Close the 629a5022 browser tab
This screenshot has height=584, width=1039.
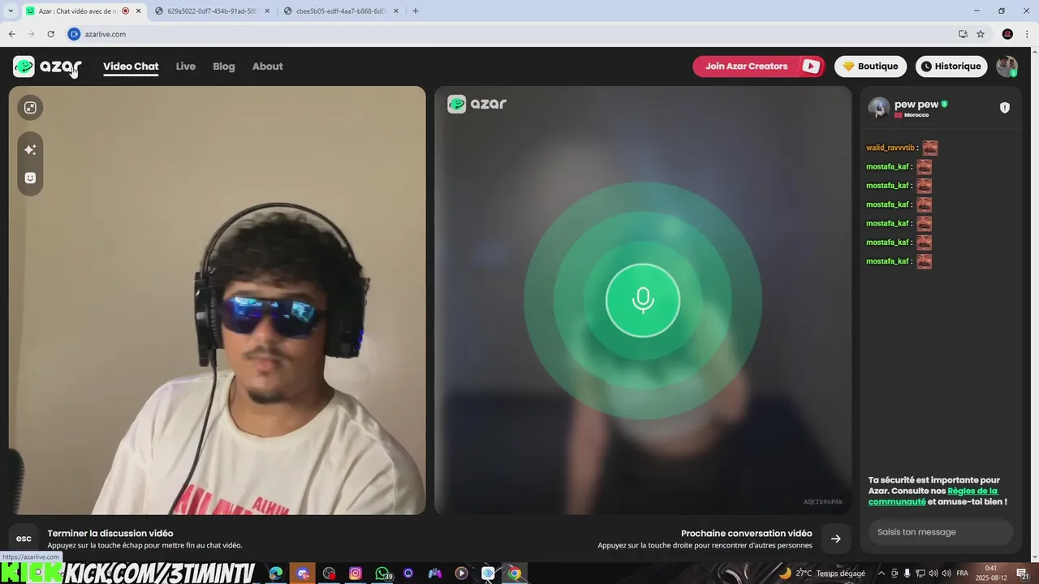point(267,11)
